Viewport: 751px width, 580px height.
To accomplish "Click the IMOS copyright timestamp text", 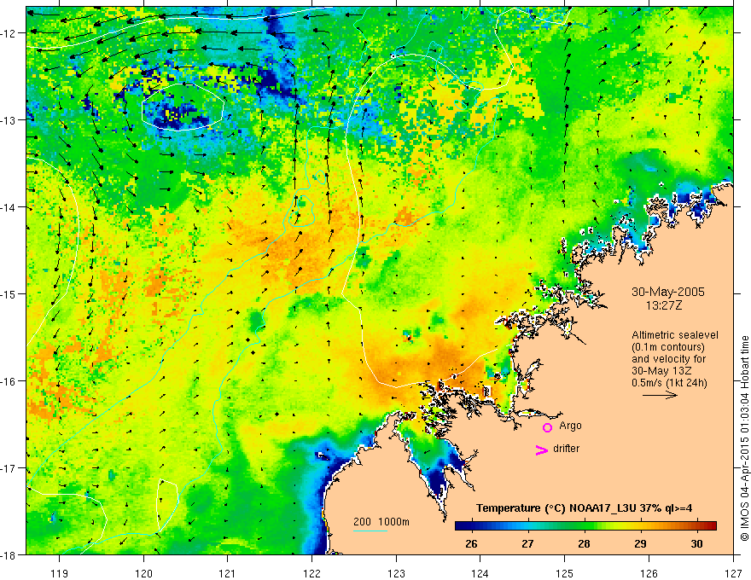I will click(x=744, y=438).
